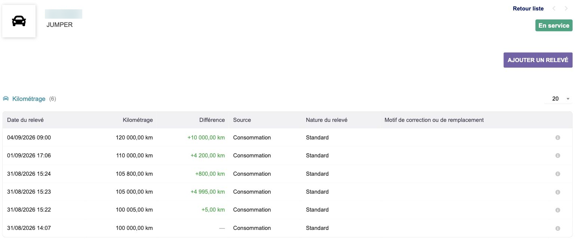Open the Kilométrage section title
This screenshot has height=243, width=576.
click(29, 99)
